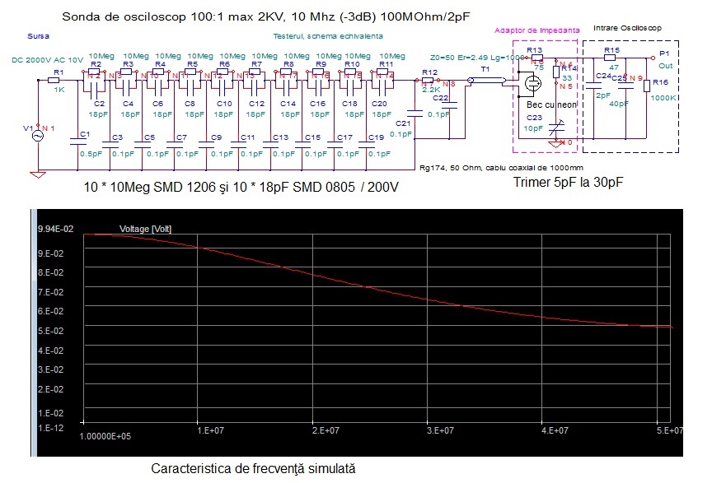Viewport: 712px width, 483px height.
Task: Click the '2.E+07' frequency axis label
Action: click(326, 430)
